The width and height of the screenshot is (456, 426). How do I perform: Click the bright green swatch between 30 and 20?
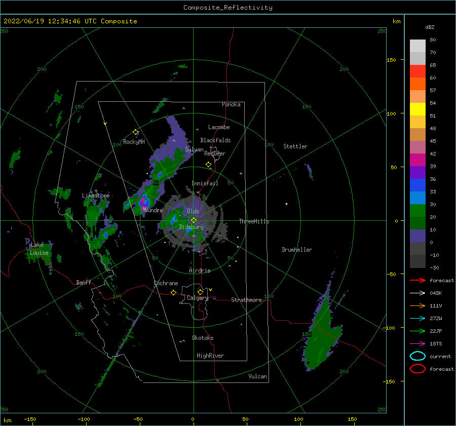pyautogui.click(x=417, y=210)
